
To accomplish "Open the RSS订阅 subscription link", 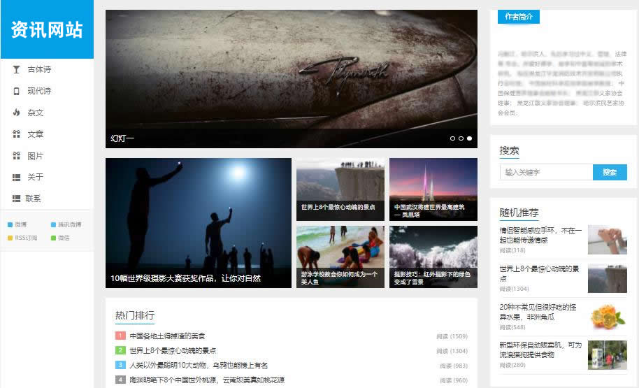I will [x=26, y=238].
